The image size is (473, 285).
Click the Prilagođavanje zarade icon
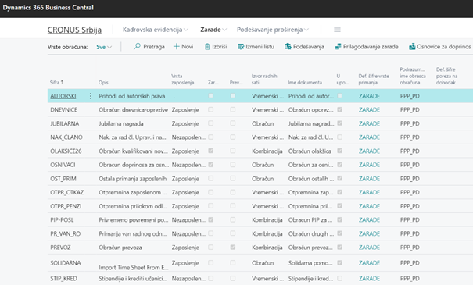click(338, 46)
